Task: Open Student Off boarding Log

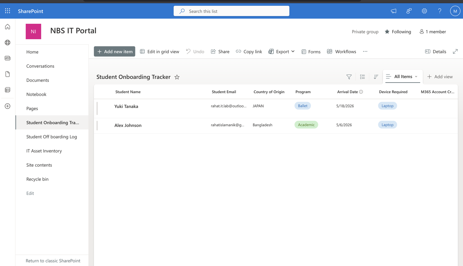Action: point(52,137)
